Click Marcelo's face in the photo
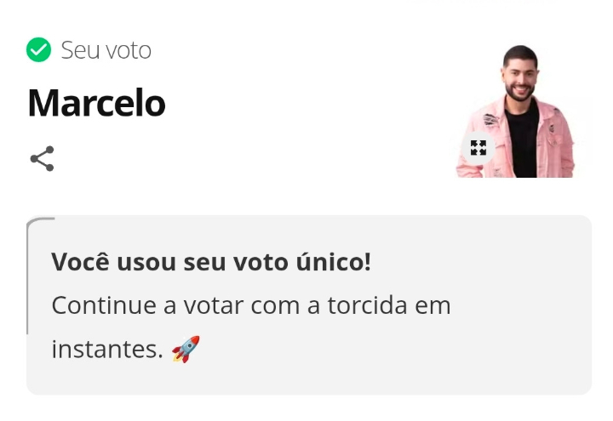The image size is (613, 421). (519, 75)
